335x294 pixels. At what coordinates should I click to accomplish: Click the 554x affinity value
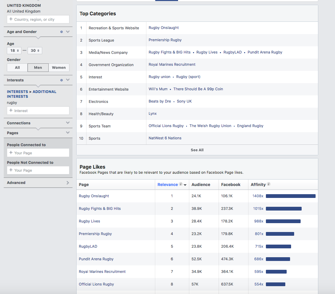[259, 284]
